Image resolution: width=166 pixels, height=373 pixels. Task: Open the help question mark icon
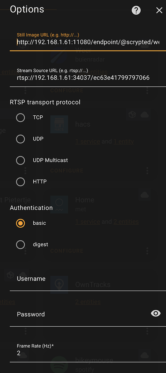point(136,10)
